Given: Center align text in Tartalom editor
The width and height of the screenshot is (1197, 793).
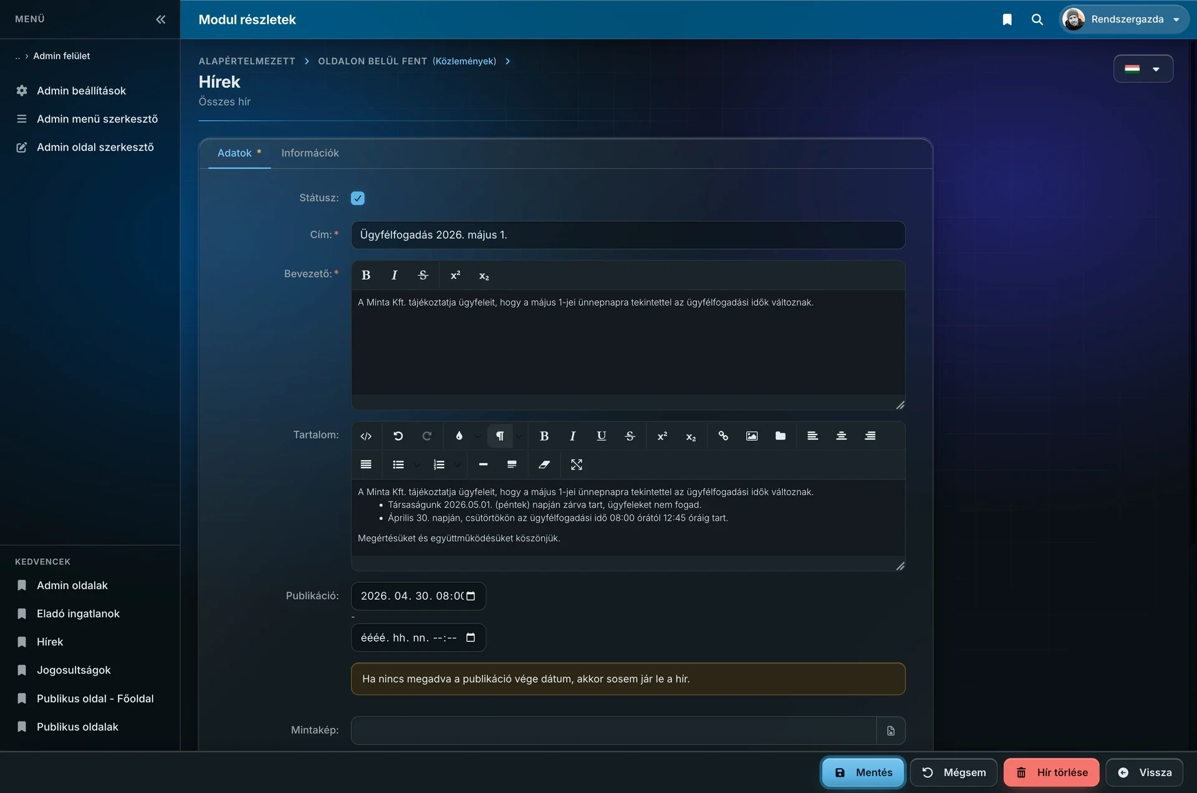Looking at the screenshot, I should click(x=841, y=436).
